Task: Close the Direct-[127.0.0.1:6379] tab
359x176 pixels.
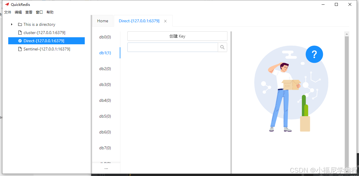Action: click(x=165, y=21)
